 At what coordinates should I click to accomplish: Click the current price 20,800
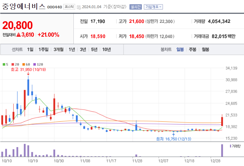(x=17, y=25)
